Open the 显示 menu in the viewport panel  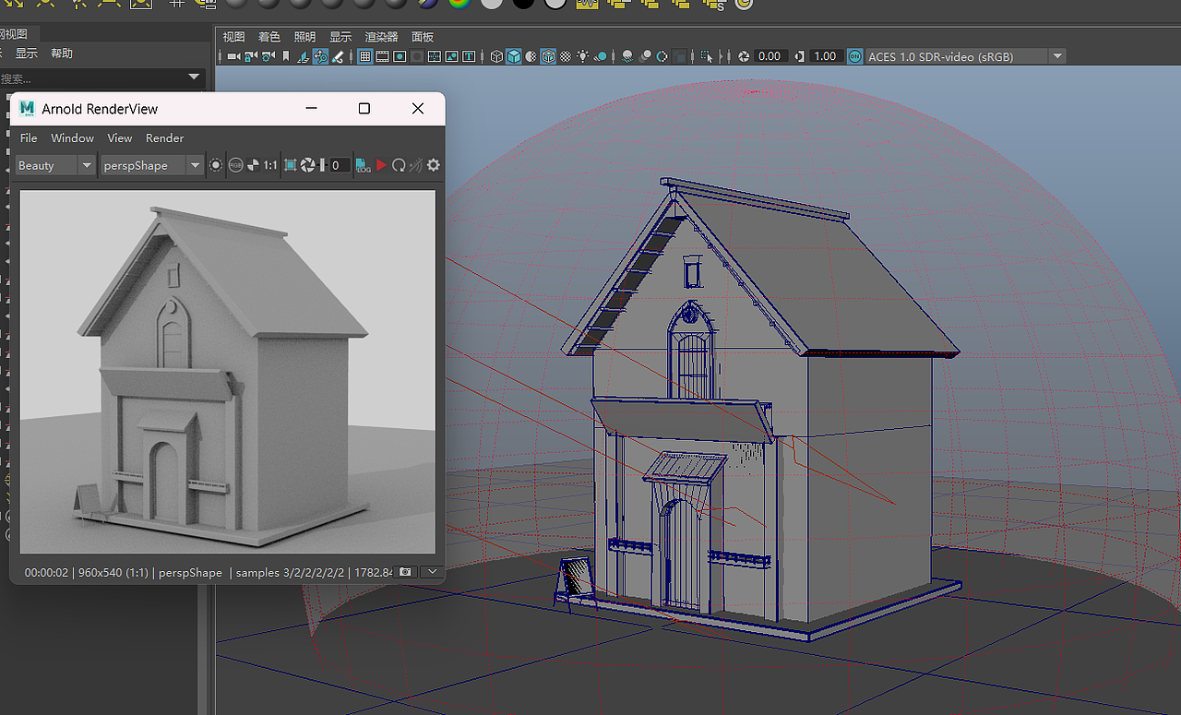pyautogui.click(x=340, y=37)
